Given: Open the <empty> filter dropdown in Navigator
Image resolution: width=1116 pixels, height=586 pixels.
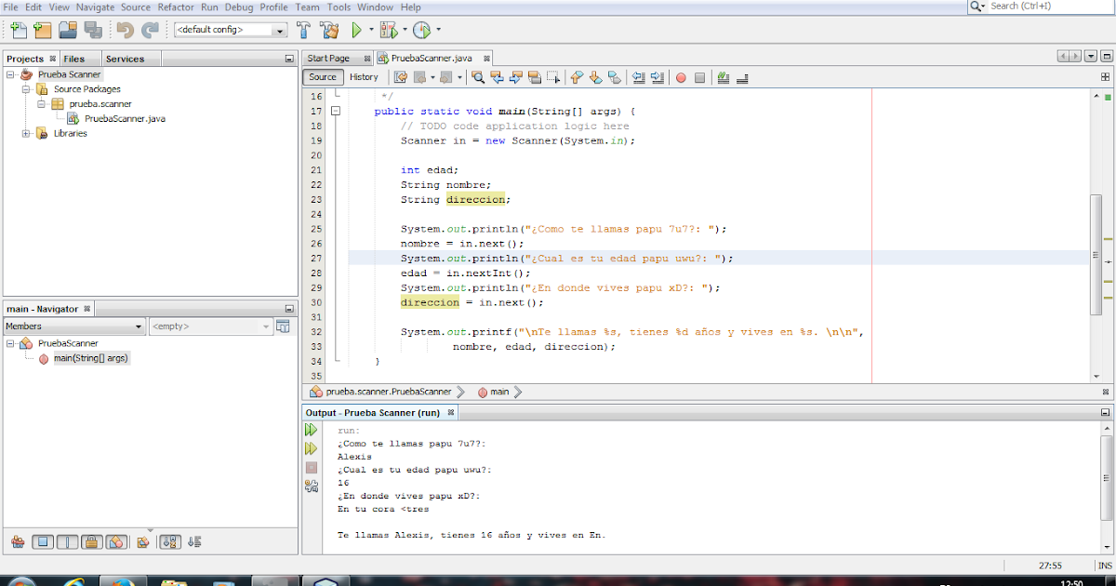Looking at the screenshot, I should 210,326.
